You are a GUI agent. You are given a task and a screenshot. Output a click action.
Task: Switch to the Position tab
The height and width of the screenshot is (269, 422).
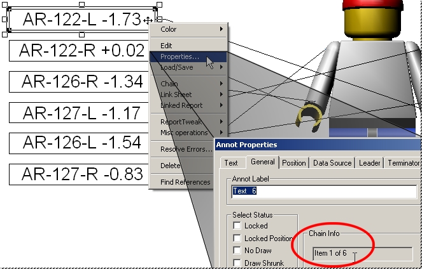(293, 163)
